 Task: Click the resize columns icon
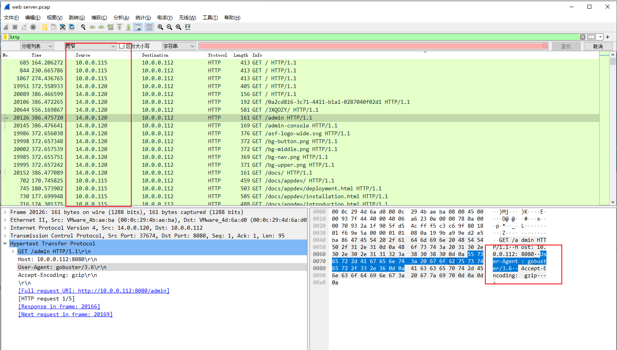[x=188, y=27]
